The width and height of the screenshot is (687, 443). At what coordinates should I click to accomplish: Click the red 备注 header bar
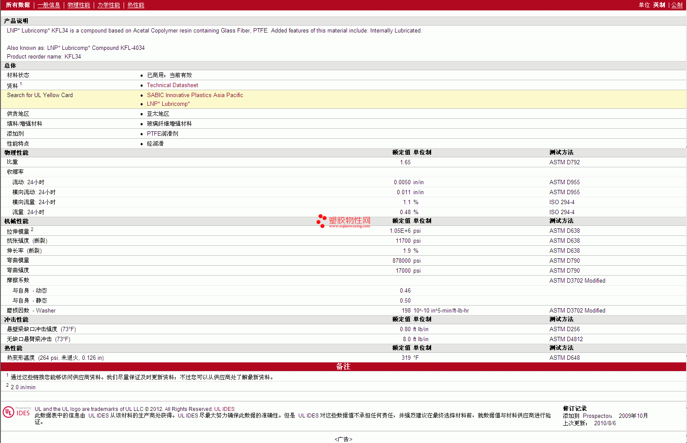(343, 367)
